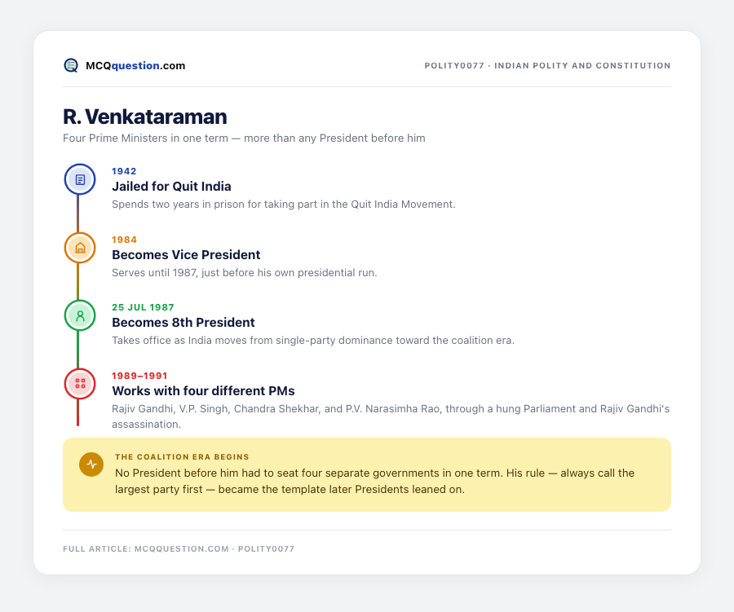Click the pulse icon in the yellow callout

tap(91, 465)
